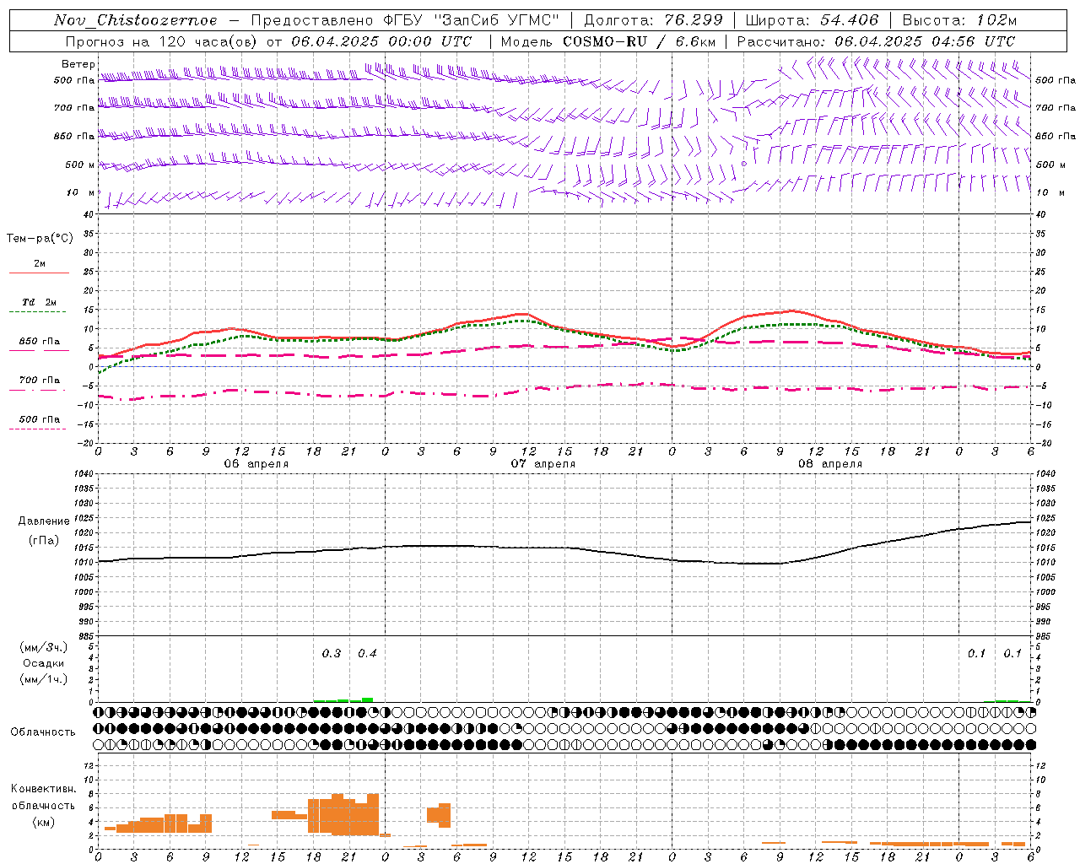Click the "(гПа)" unit under Давление
The height and width of the screenshot is (864, 1080).
click(x=44, y=541)
